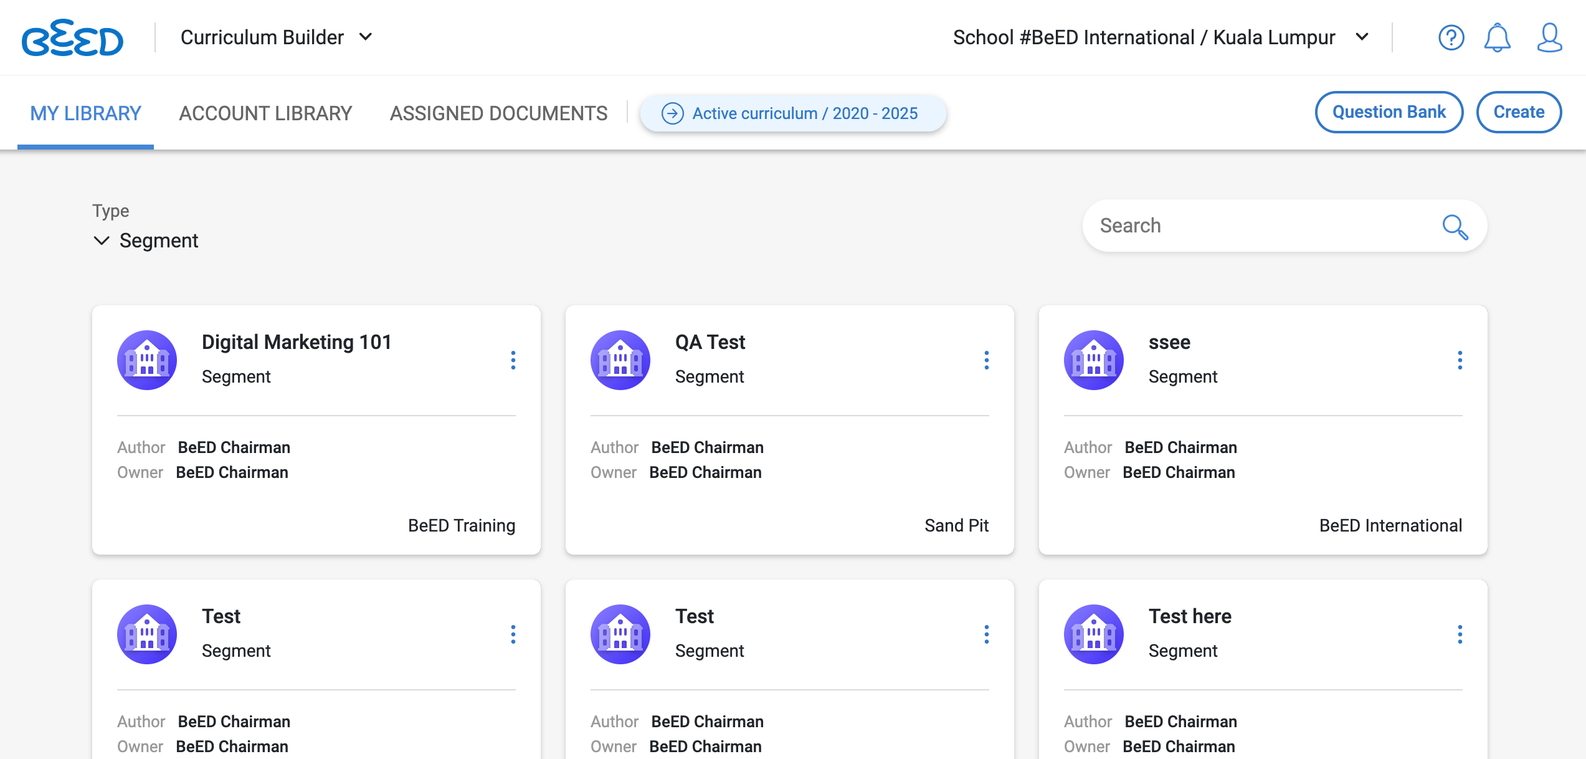Open the three-dot menu on QA Test
Viewport: 1586px width, 759px height.
click(x=987, y=360)
